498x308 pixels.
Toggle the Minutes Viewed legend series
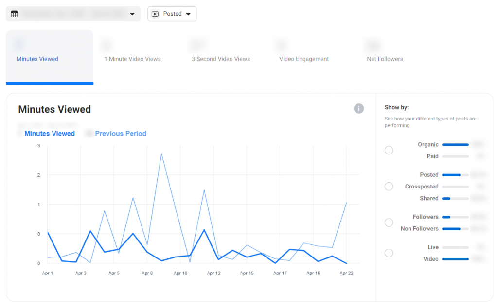click(50, 134)
